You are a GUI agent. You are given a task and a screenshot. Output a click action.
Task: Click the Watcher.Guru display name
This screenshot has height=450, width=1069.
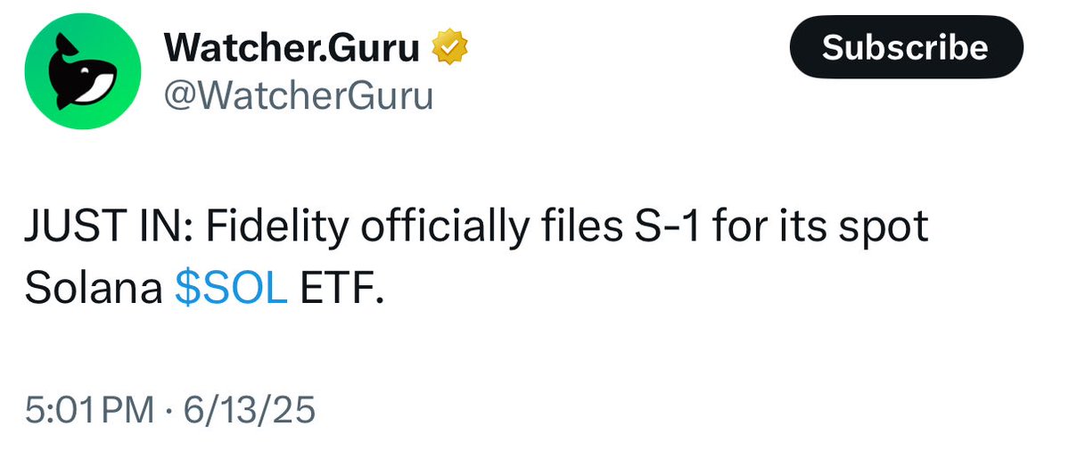(x=292, y=48)
